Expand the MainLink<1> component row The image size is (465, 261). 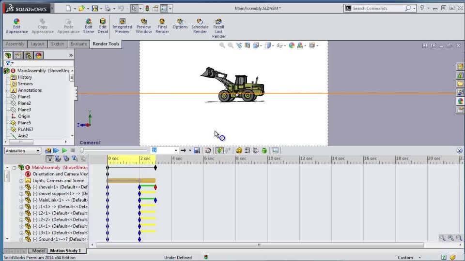21,200
